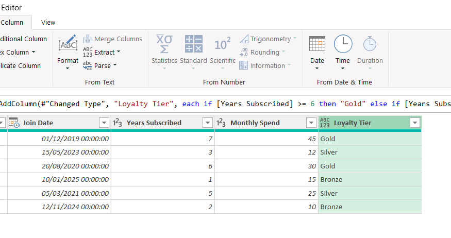This screenshot has width=451, height=238.
Task: Select Years Subscribed cell with value 7
Action: pyautogui.click(x=163, y=139)
